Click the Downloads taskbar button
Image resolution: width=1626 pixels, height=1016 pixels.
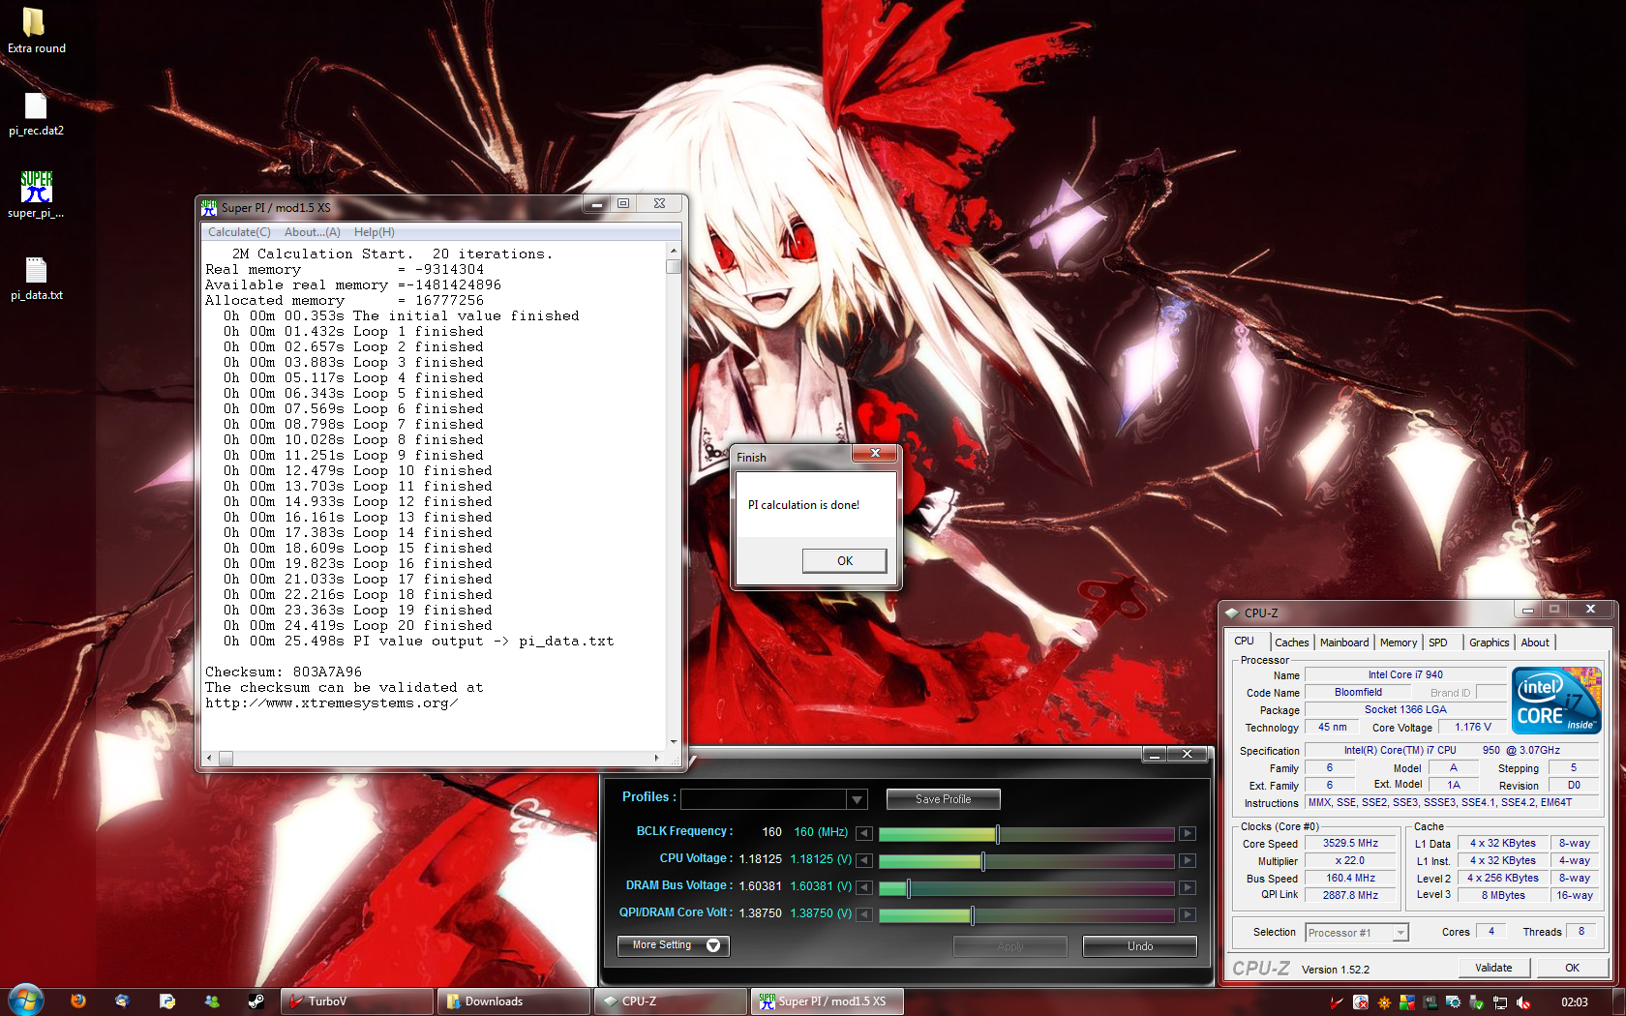coord(512,1001)
